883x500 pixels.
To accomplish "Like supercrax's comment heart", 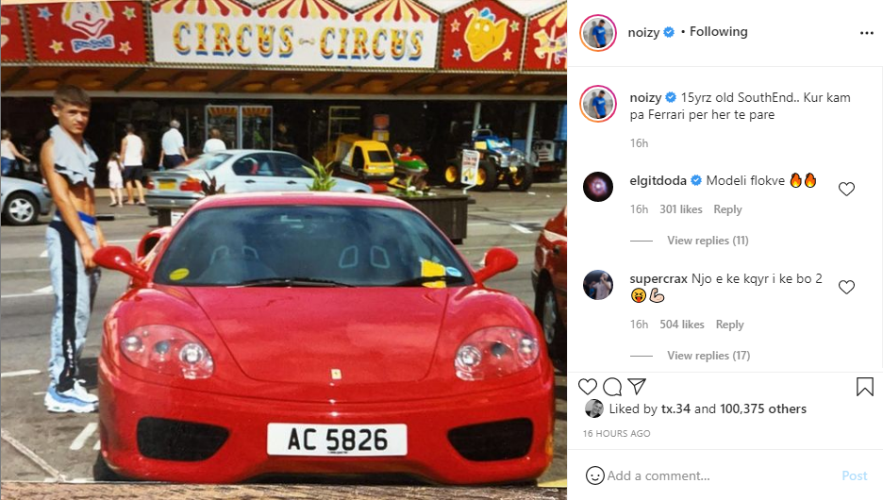I will point(846,287).
